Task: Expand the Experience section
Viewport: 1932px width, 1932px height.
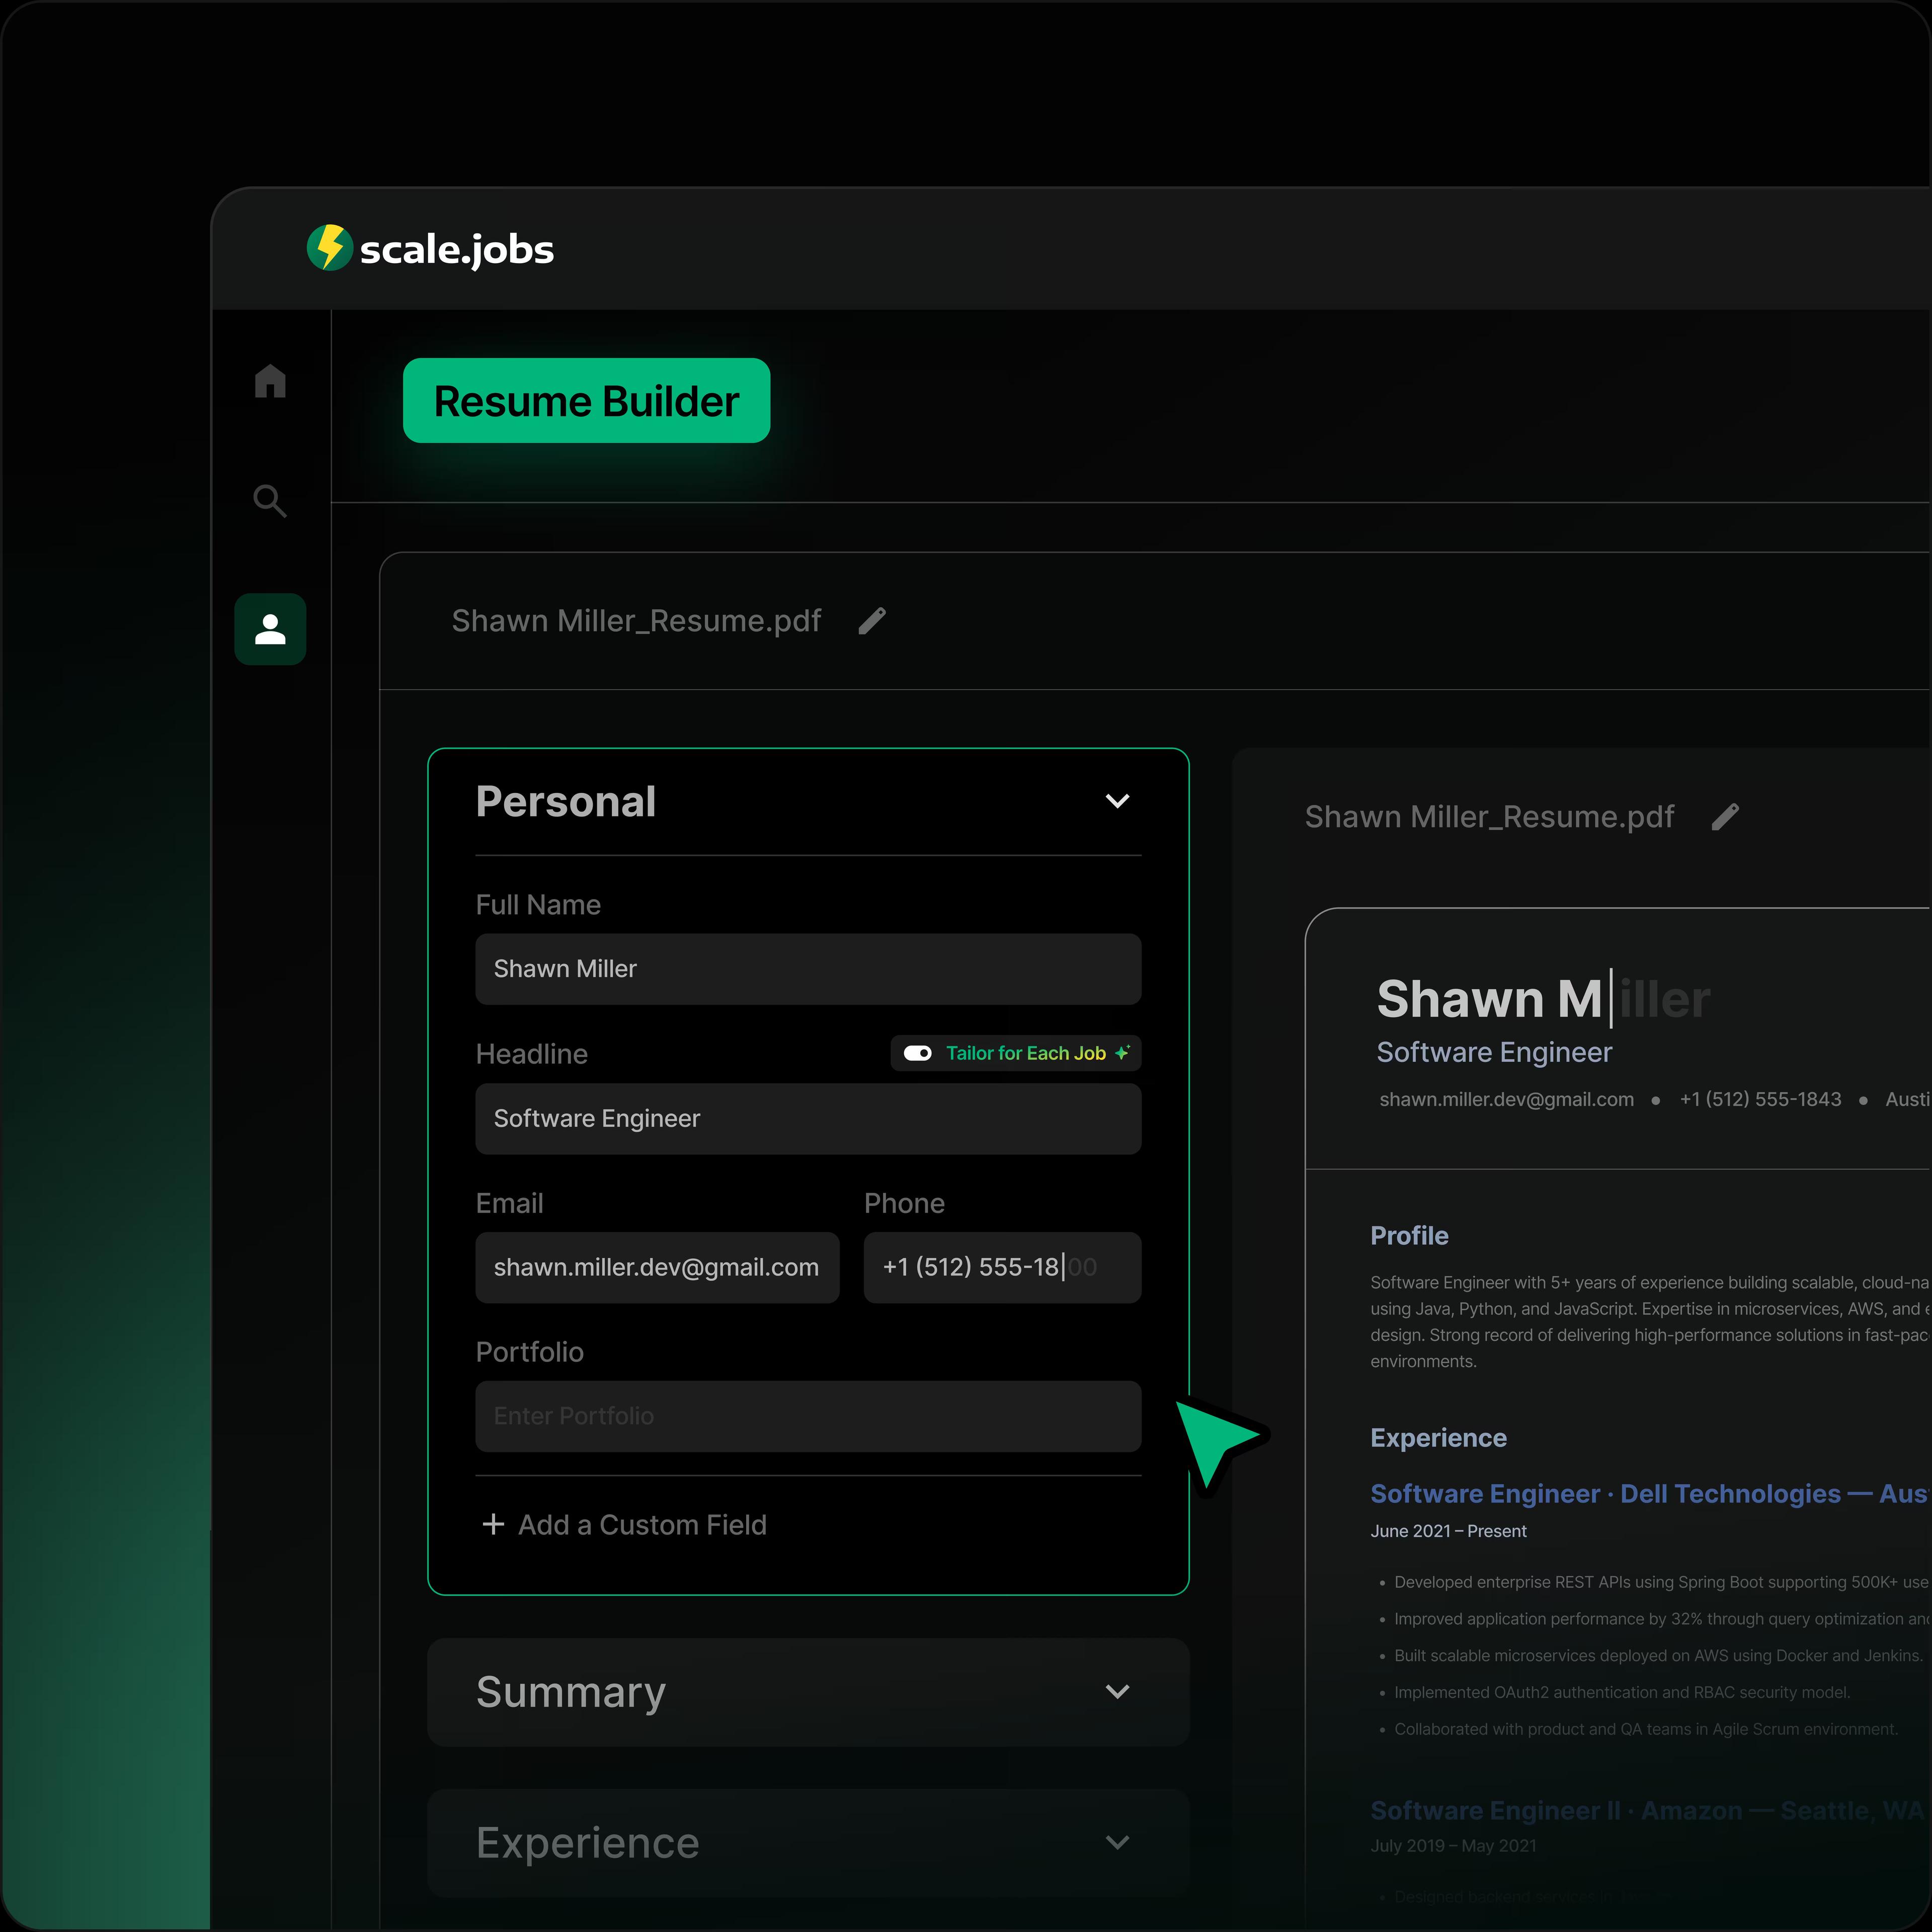Action: 1117,1842
